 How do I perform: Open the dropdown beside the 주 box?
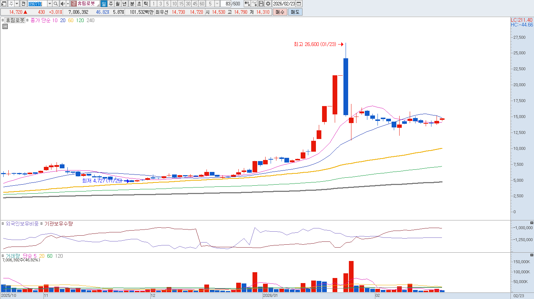(17, 4)
